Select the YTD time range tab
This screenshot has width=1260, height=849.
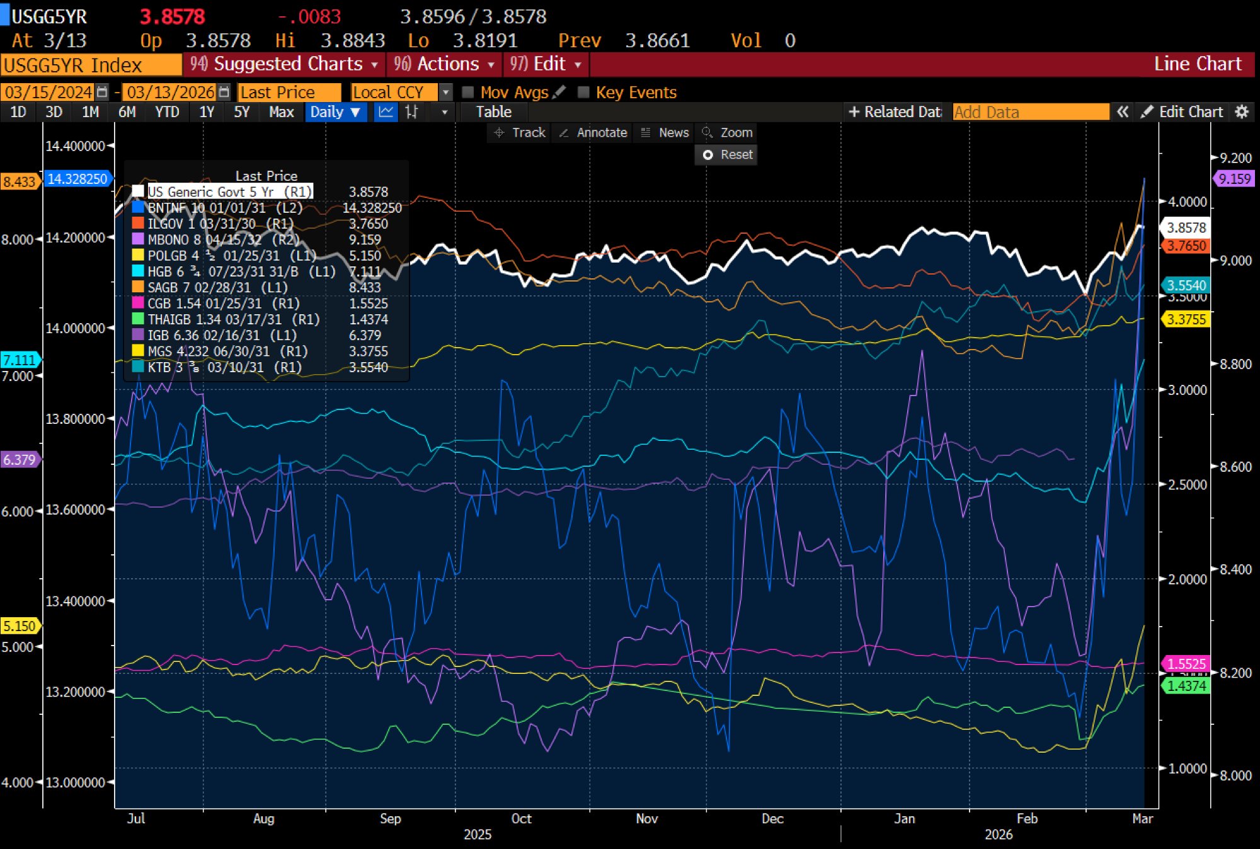tap(167, 112)
